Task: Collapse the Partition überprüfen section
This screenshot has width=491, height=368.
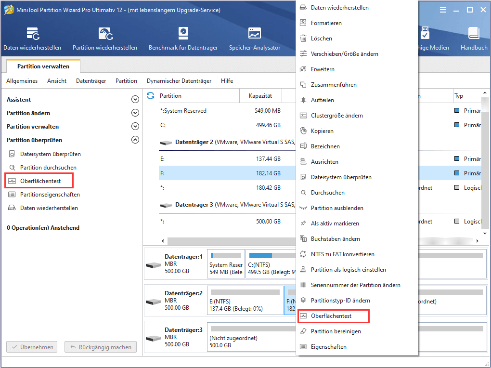Action: [x=135, y=140]
